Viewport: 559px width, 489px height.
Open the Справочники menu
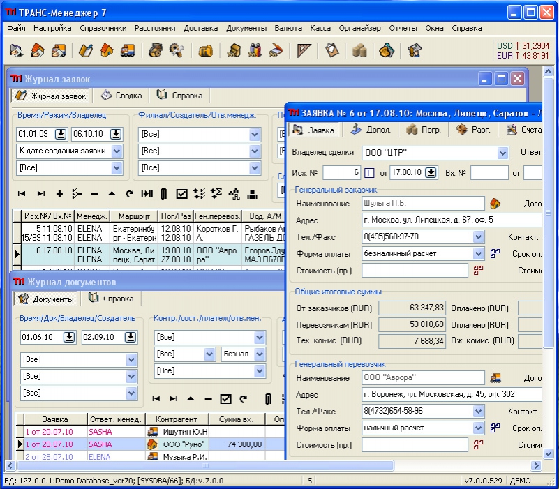103,29
